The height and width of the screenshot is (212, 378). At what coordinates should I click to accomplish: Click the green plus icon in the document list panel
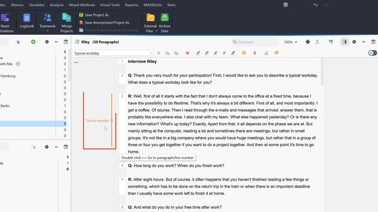point(33,42)
